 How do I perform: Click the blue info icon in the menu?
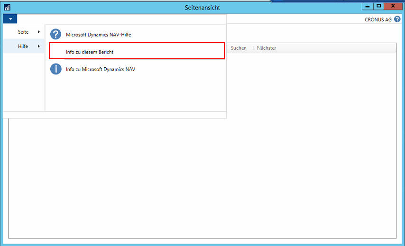click(x=56, y=69)
